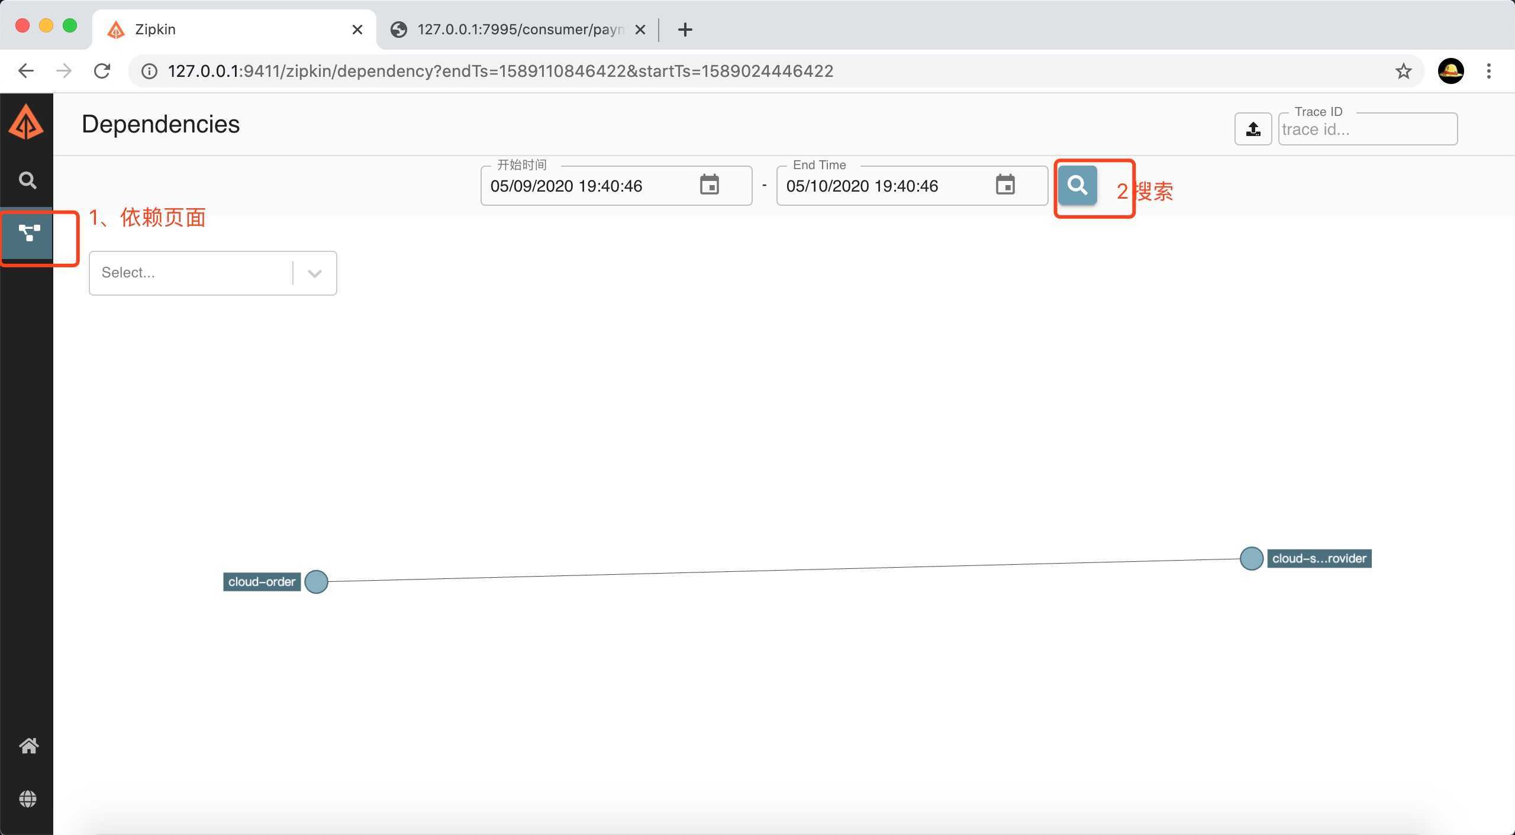Switch to the Zipkin browser tab
This screenshot has width=1515, height=835.
[x=234, y=30]
